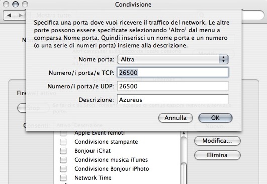267x184 pixels.
Task: Tick the Apple Event remoti checkbox
Action: tap(63, 133)
